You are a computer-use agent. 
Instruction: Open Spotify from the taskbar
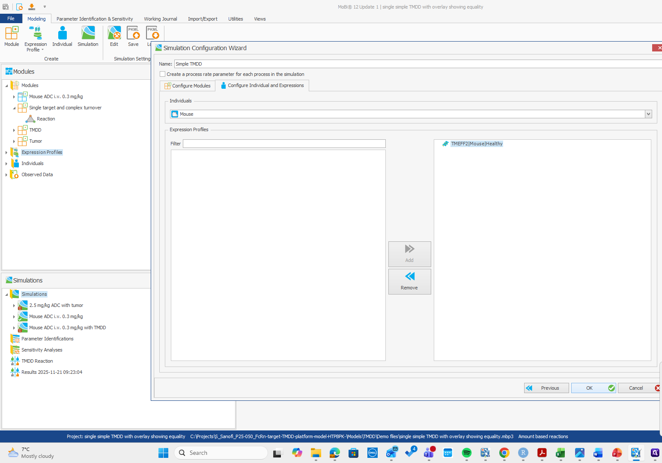(466, 453)
